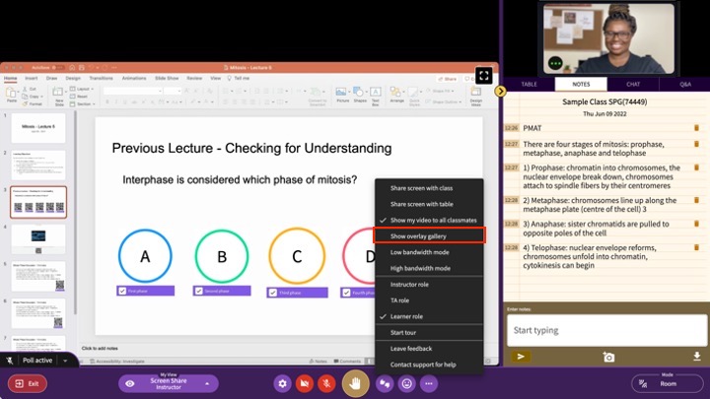Click in the Start typing notes field
710x399 pixels.
pyautogui.click(x=606, y=330)
